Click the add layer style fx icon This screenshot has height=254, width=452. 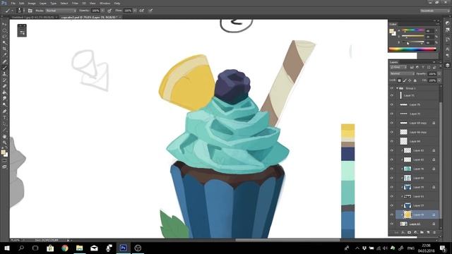403,232
